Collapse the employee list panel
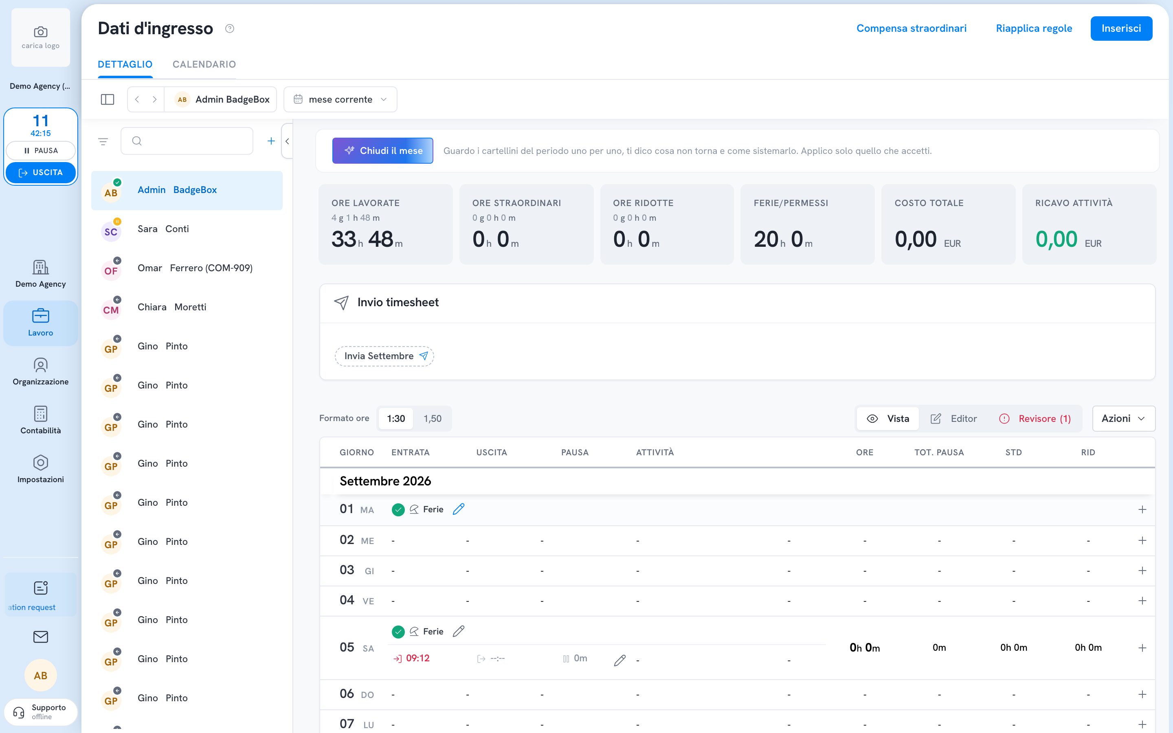1173x733 pixels. point(288,141)
